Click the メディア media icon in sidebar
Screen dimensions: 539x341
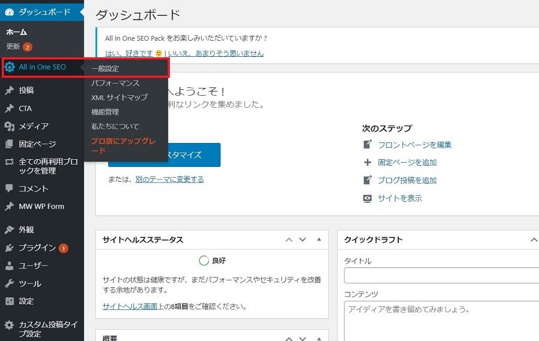(x=9, y=126)
